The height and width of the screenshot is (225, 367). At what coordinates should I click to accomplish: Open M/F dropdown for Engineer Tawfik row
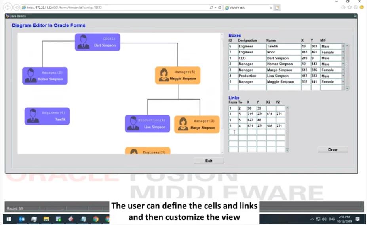343,46
